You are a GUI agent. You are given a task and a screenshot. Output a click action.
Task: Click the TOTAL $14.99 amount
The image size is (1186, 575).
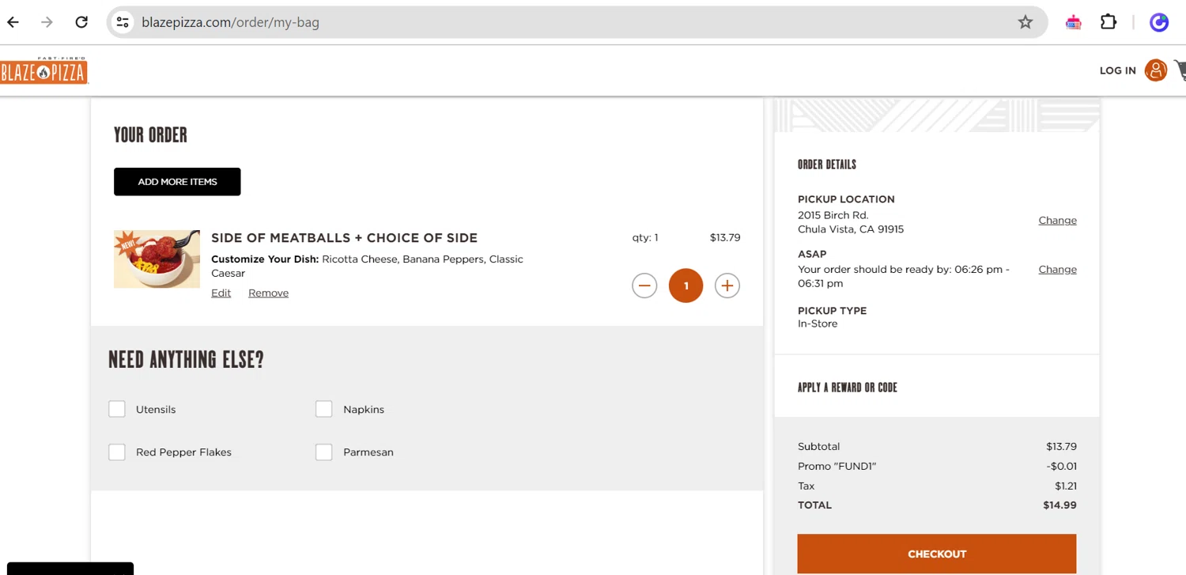(x=1059, y=505)
